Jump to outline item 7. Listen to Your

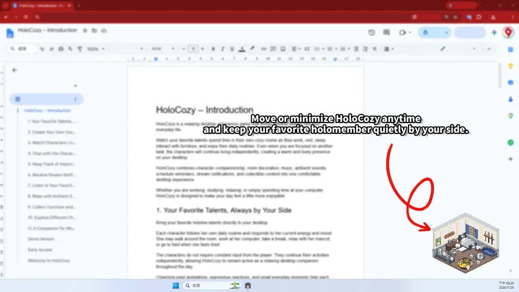(x=51, y=185)
